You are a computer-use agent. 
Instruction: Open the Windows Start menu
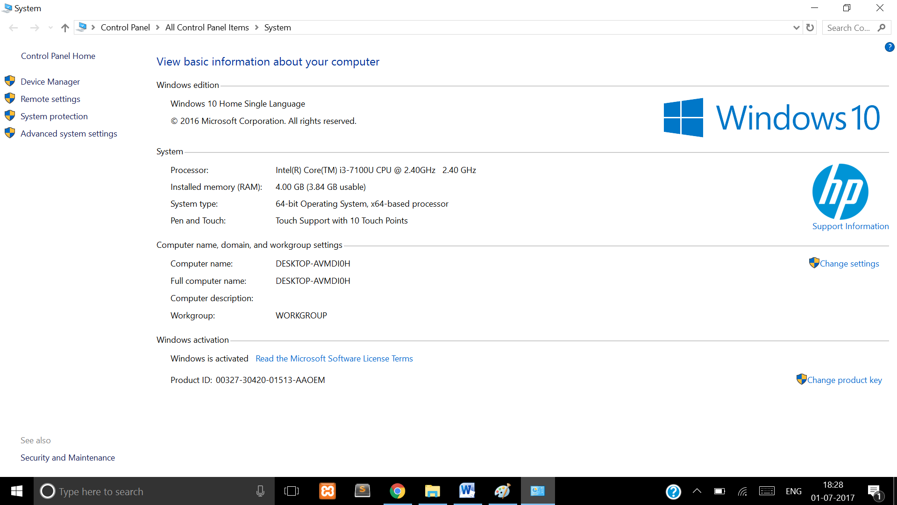point(17,491)
